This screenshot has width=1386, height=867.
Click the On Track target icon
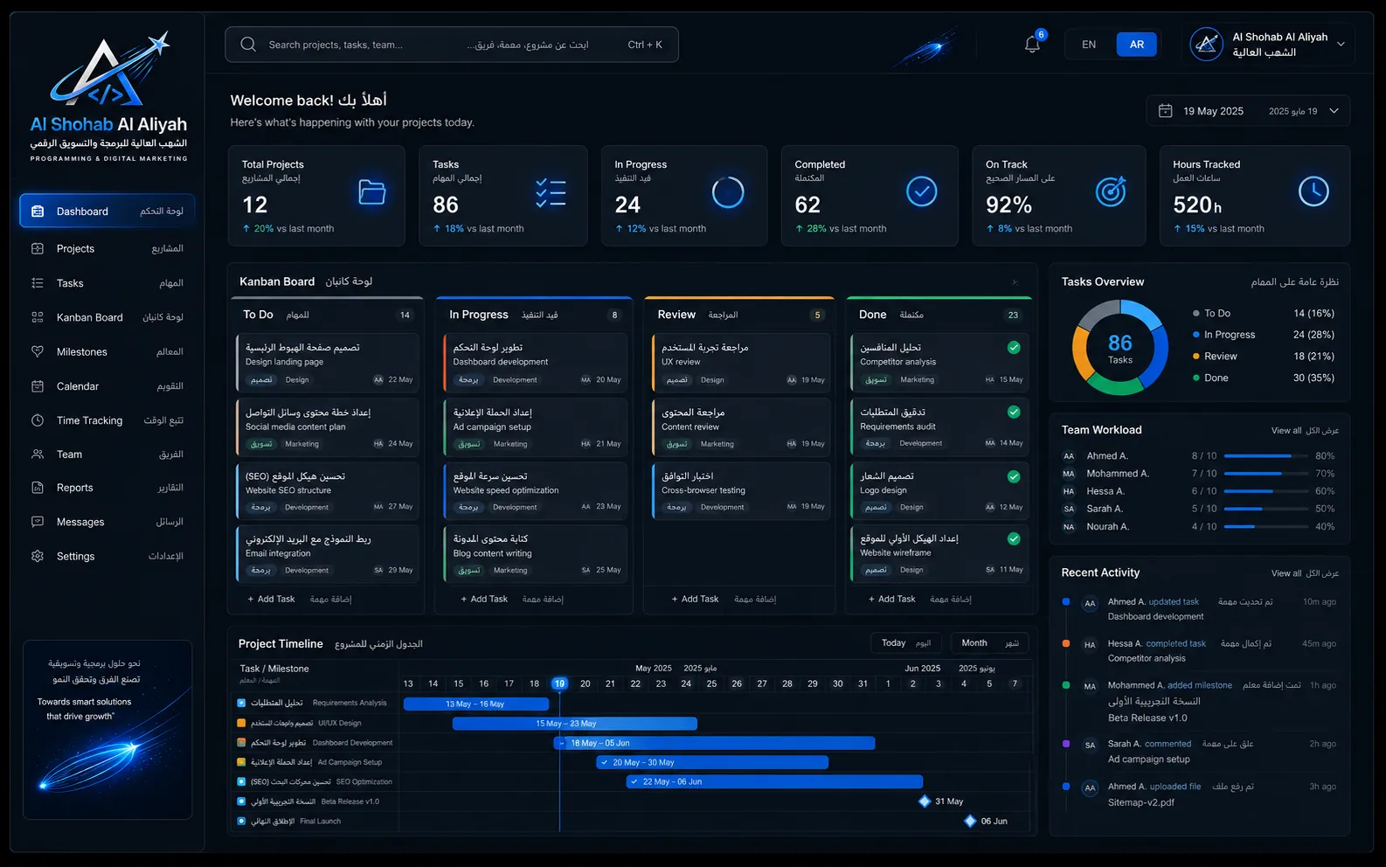coord(1111,191)
